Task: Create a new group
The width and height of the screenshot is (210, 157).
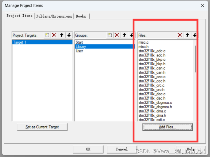Action: pyautogui.click(x=110, y=35)
